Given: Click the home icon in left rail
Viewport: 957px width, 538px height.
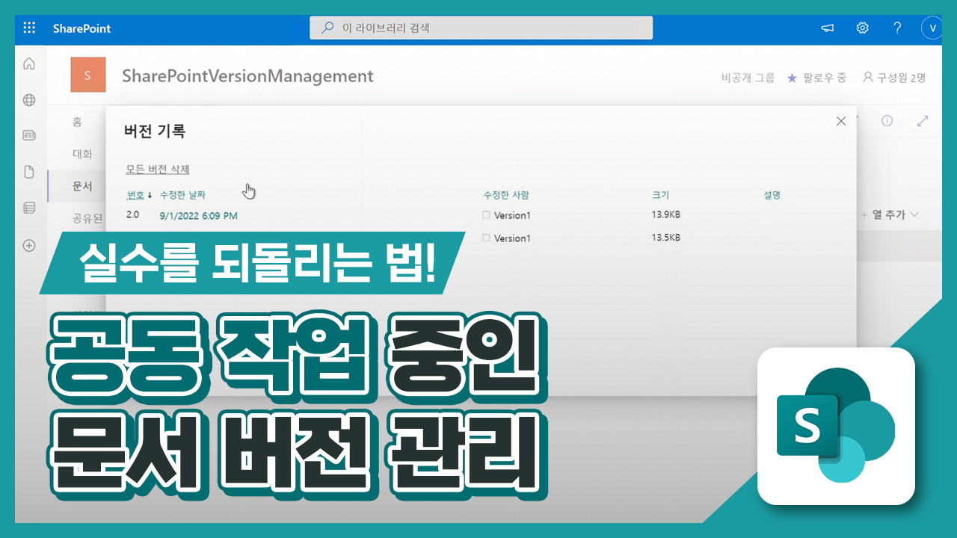Looking at the screenshot, I should coord(29,64).
